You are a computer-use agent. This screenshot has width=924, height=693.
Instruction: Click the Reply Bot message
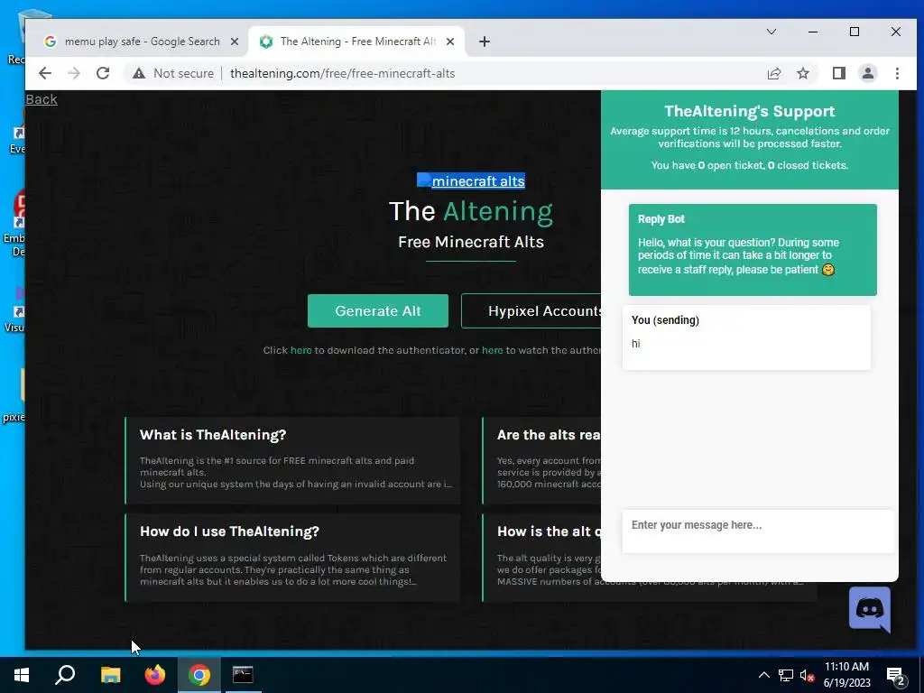pyautogui.click(x=753, y=249)
